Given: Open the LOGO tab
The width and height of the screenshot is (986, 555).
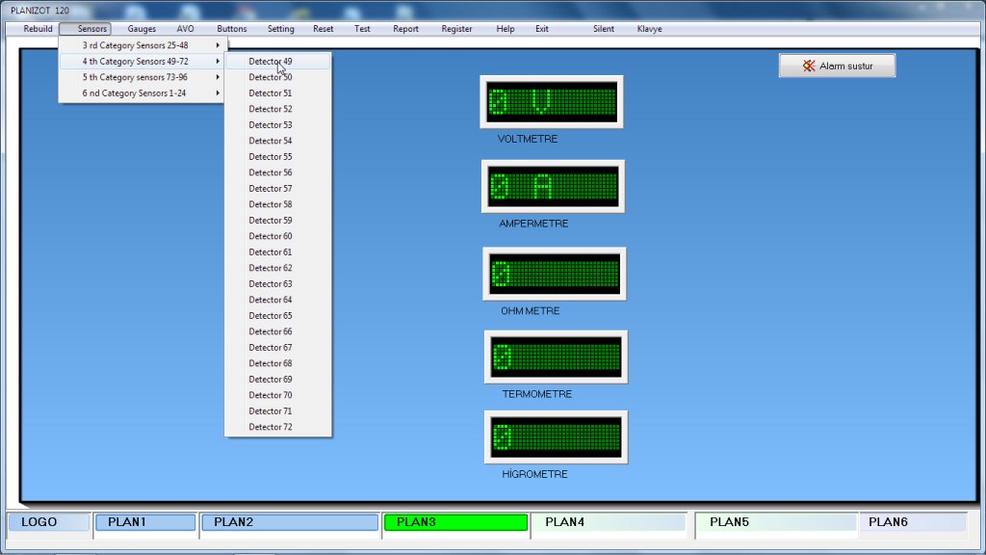Looking at the screenshot, I should 48,522.
